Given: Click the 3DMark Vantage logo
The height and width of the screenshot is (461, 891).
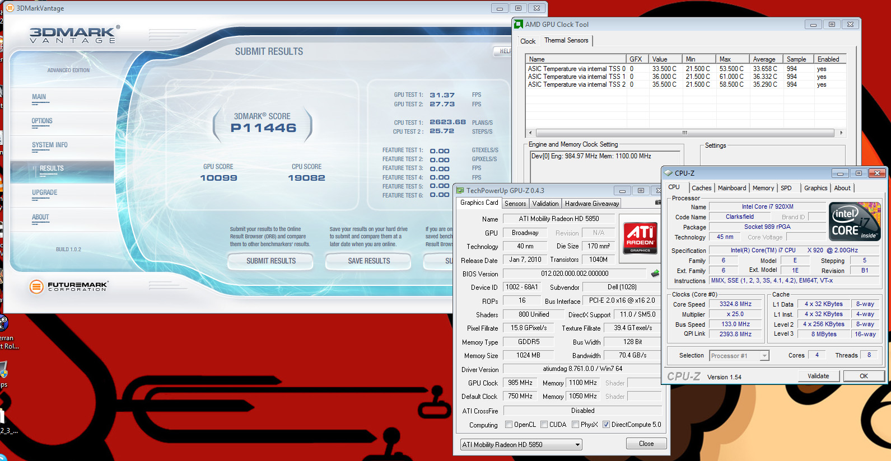Looking at the screenshot, I should pos(74,35).
